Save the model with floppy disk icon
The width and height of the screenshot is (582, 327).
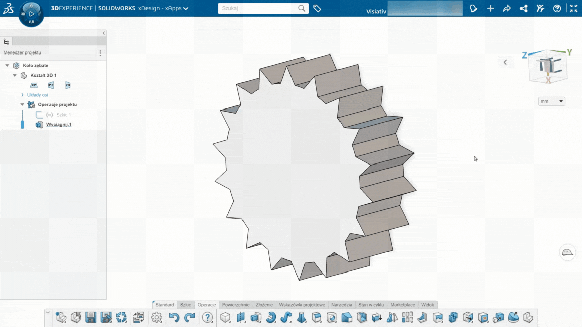click(x=91, y=317)
